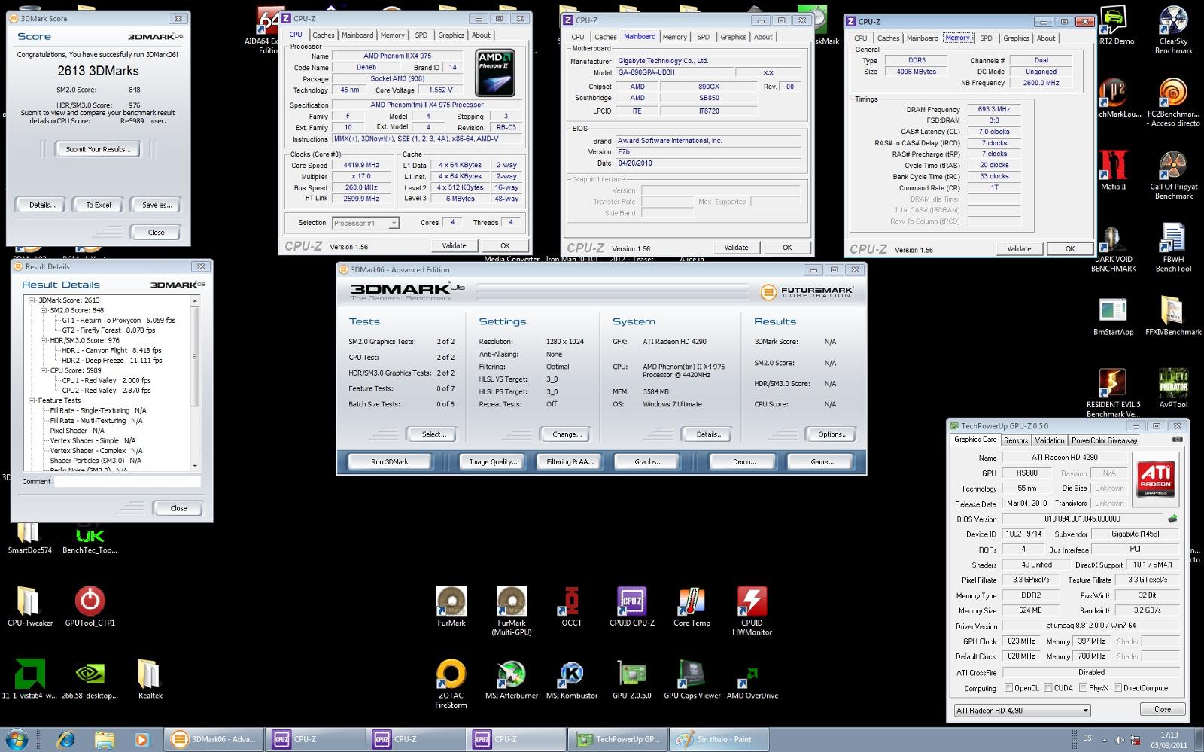Screen dimensions: 1204x752
Task: Click Submit Your Results button
Action: [98, 149]
